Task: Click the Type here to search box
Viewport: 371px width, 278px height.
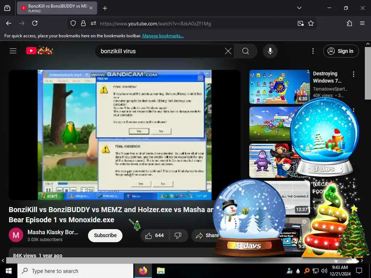Action: (x=75, y=271)
